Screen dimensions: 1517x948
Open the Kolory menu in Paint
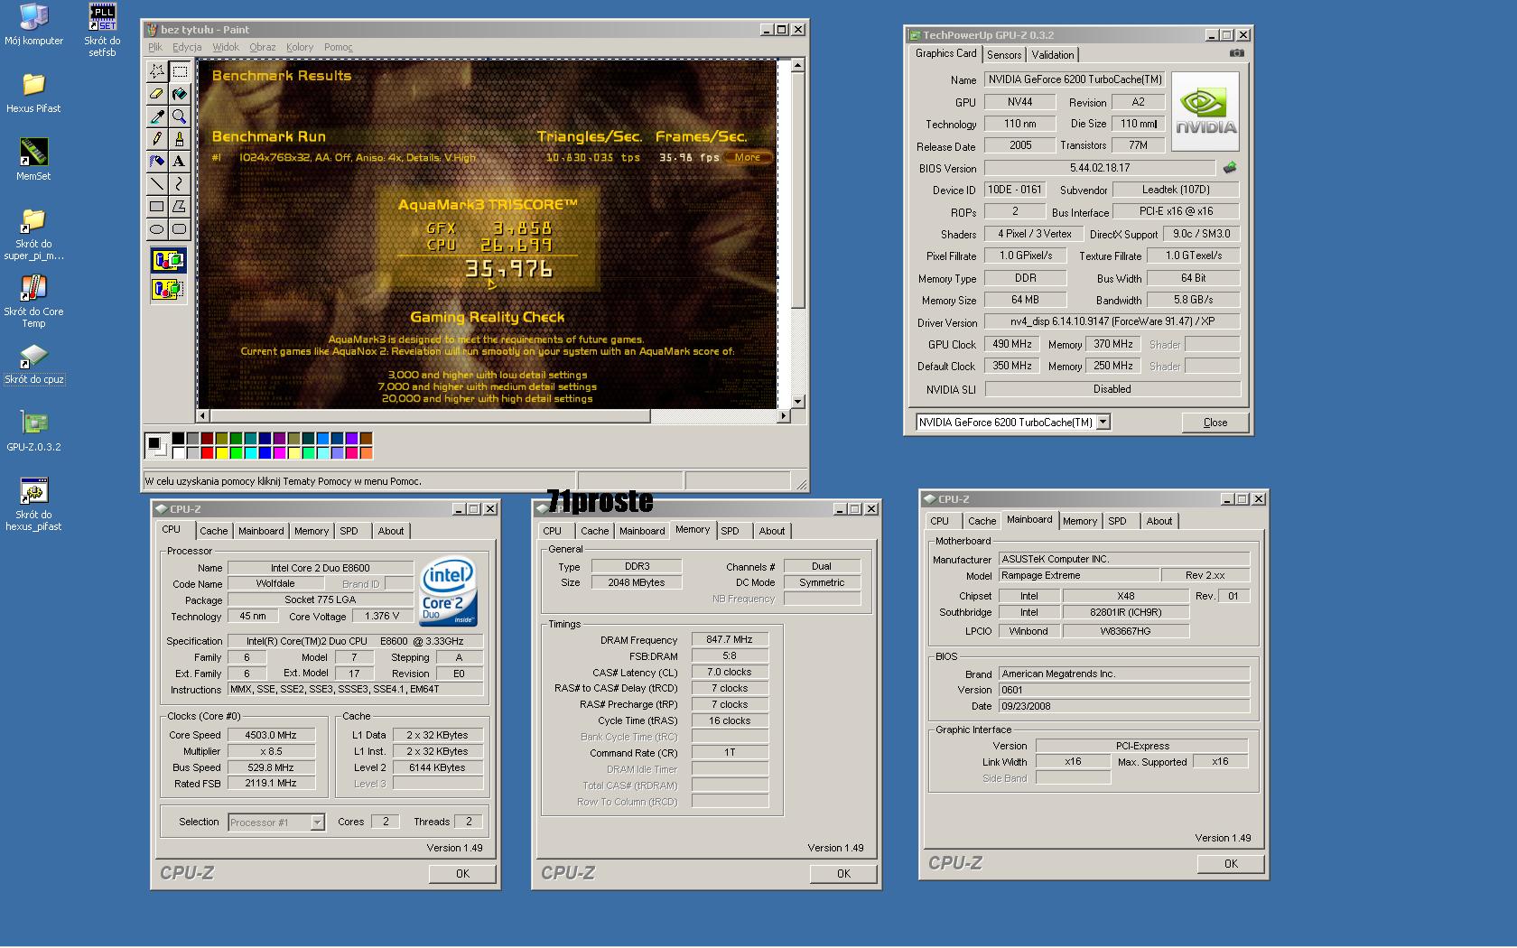click(300, 47)
